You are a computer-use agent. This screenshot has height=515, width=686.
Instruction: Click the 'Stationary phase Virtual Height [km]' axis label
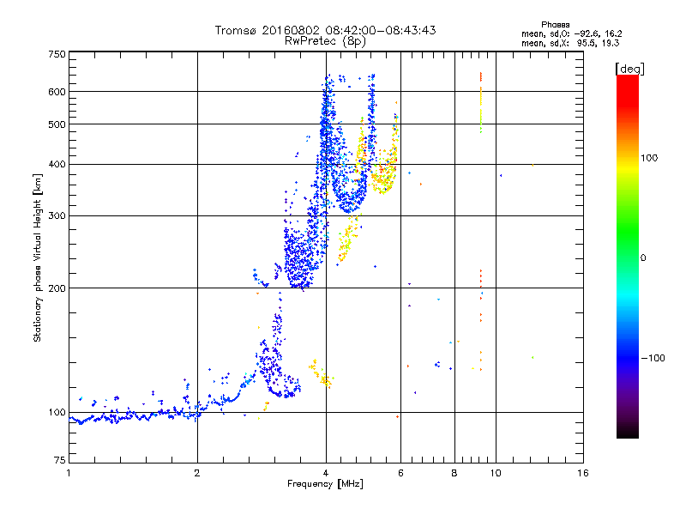38,257
